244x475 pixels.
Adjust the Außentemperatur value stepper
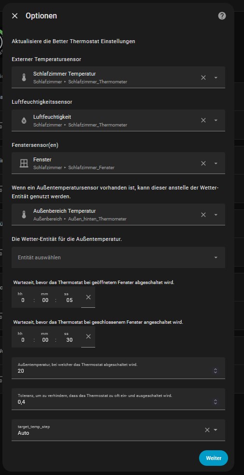(x=215, y=371)
